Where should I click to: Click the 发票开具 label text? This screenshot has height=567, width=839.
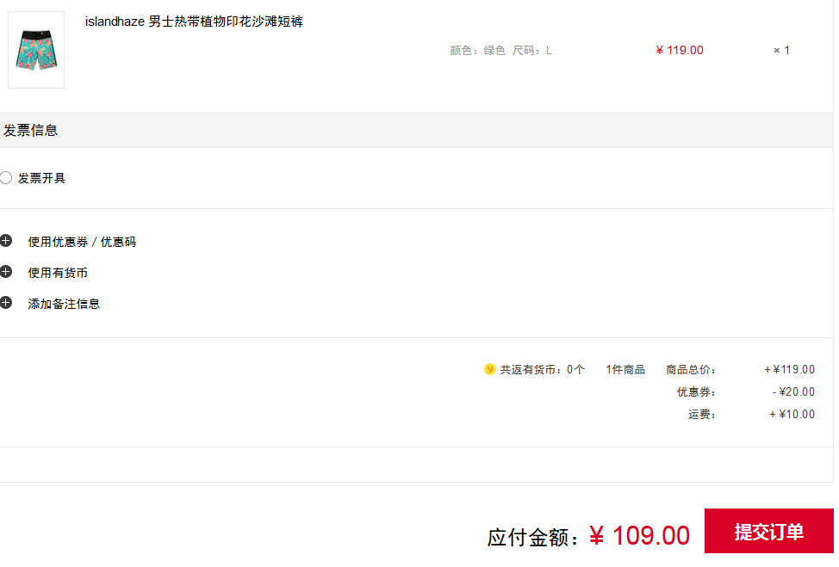tap(41, 178)
